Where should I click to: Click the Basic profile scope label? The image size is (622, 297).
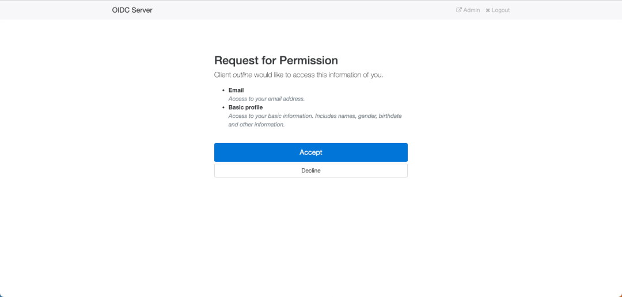click(245, 107)
